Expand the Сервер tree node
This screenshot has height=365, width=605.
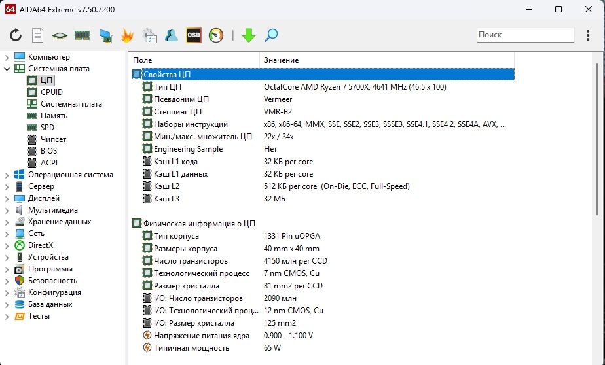tap(7, 187)
